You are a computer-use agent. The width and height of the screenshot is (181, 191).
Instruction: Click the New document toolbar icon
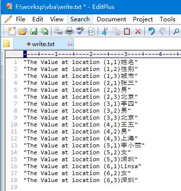(12, 31)
